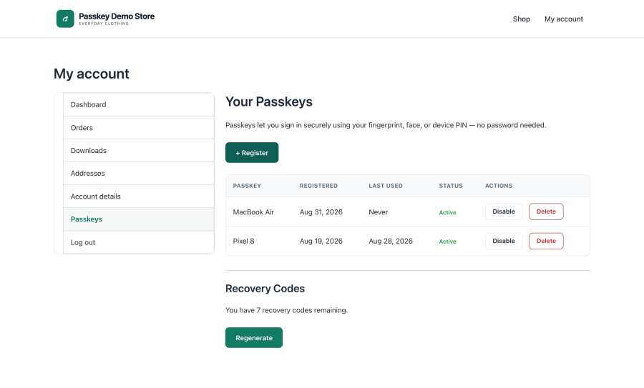Open the Addresses section
644x388 pixels.
138,174
